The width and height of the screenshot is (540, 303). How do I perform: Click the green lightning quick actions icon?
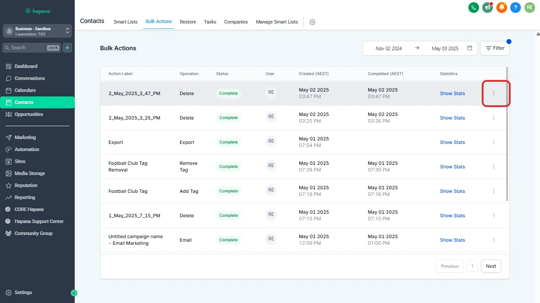[67, 48]
